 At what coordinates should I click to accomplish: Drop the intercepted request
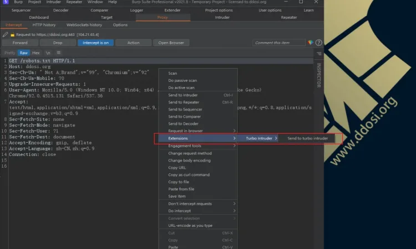tap(58, 43)
